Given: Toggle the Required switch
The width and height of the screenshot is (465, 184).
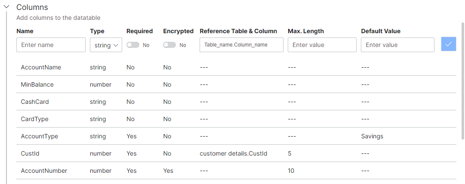Looking at the screenshot, I should coord(133,45).
